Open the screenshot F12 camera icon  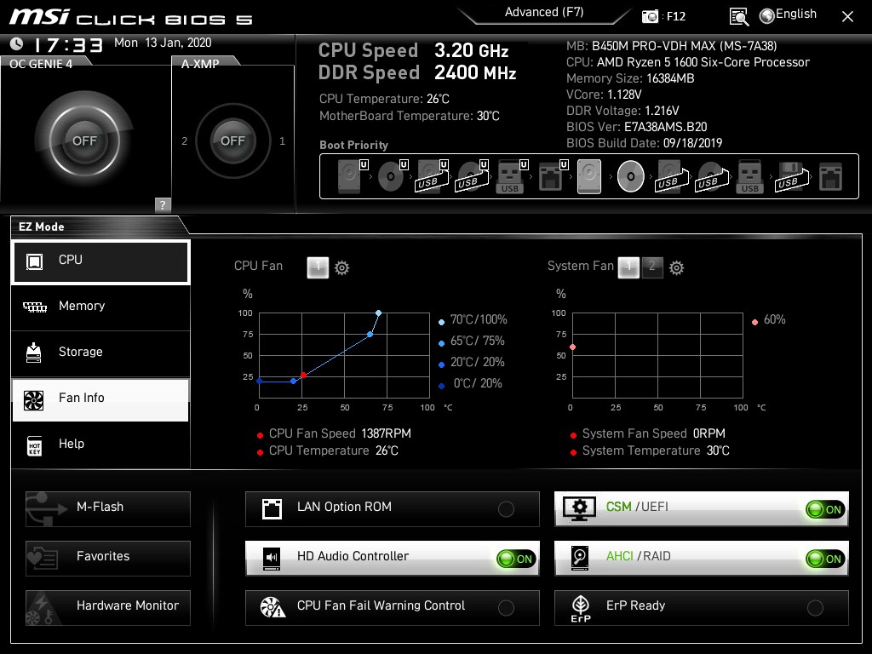(x=650, y=16)
